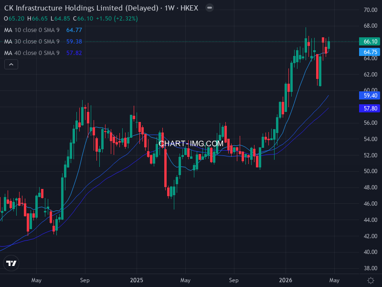Click the close value C66.10 in header
The image size is (382, 287).
click(x=83, y=19)
